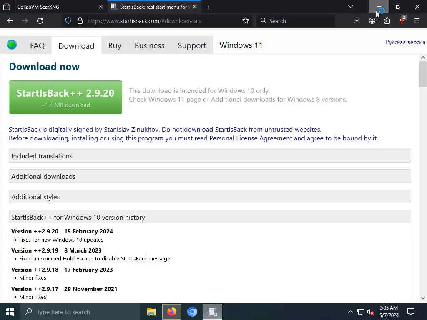Click the Version ++2.9.19 entry

pos(56,250)
